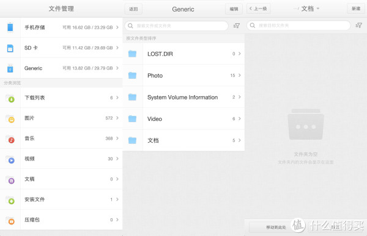Click the 编辑 edit button
The height and width of the screenshot is (236, 367).
(234, 9)
